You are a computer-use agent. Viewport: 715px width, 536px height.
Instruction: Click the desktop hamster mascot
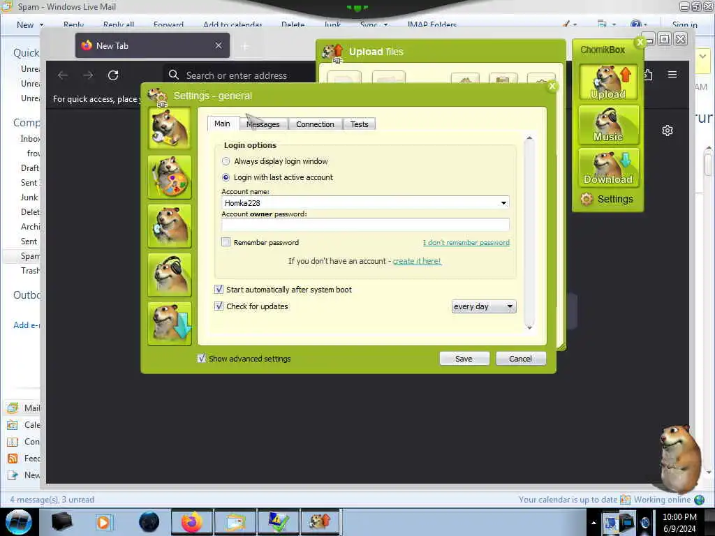[x=679, y=458]
